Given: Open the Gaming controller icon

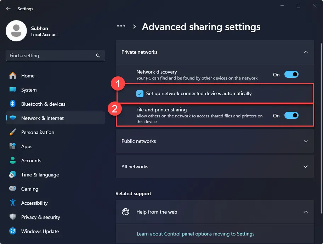Looking at the screenshot, I should (x=13, y=189).
